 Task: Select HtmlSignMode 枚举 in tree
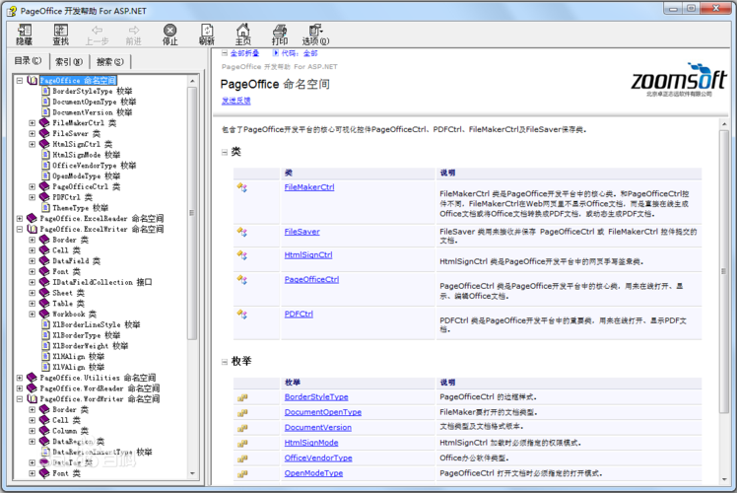point(86,155)
